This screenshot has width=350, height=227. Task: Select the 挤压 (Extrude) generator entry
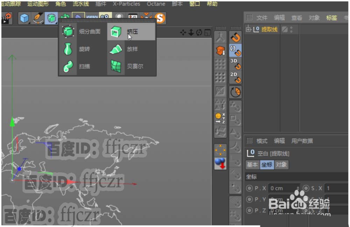[131, 32]
